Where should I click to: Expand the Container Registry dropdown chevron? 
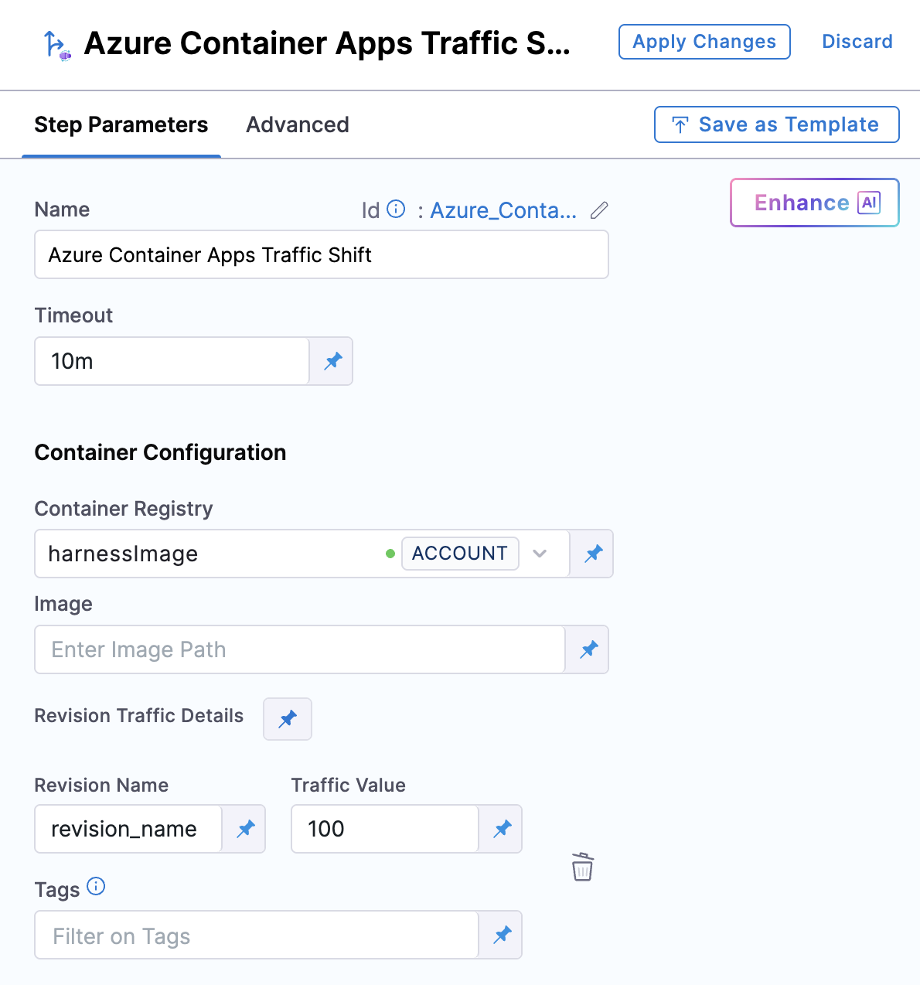point(540,554)
